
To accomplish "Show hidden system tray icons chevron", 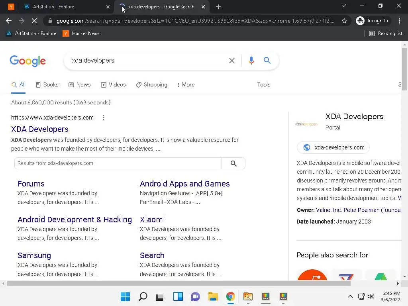I will (350, 296).
